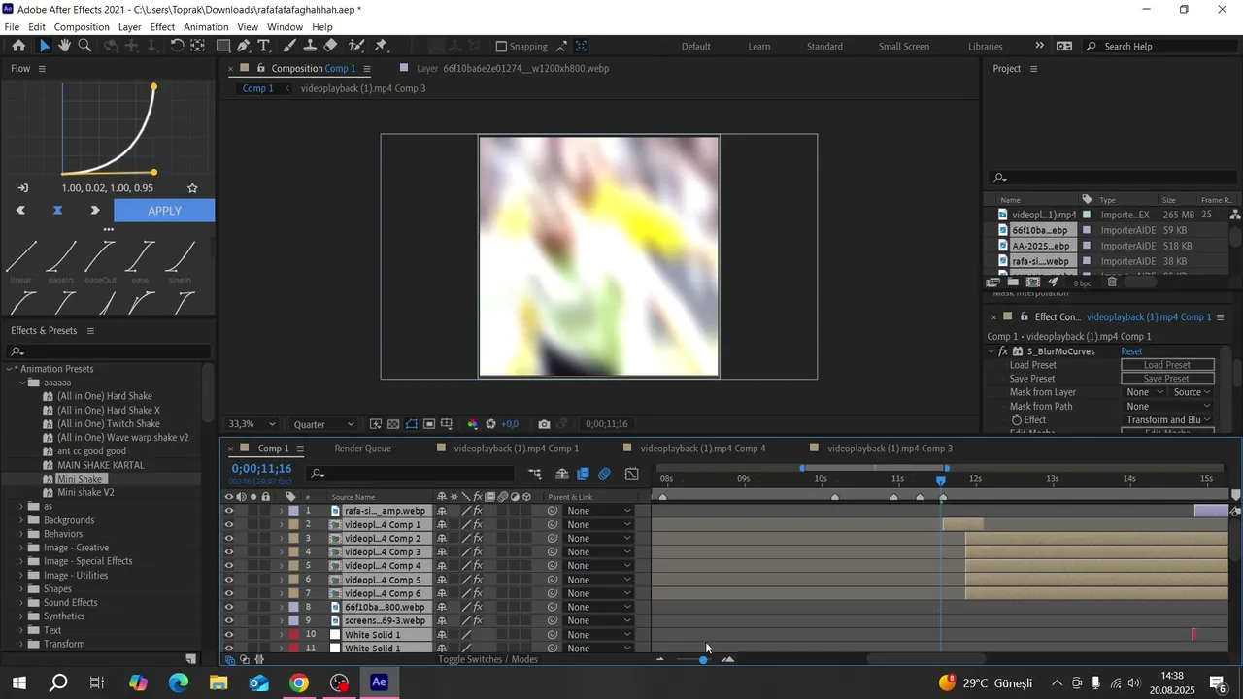Click the Load Preset button
1243x699 pixels.
pos(1167,365)
